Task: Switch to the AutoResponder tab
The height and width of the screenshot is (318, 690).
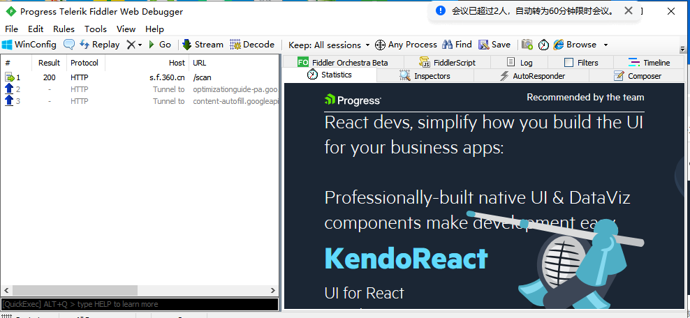Action: coord(532,76)
